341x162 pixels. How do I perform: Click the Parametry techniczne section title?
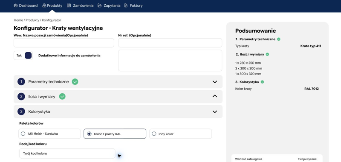point(49,82)
